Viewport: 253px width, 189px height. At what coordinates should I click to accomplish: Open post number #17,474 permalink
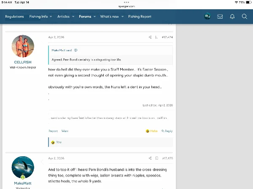[167, 37]
